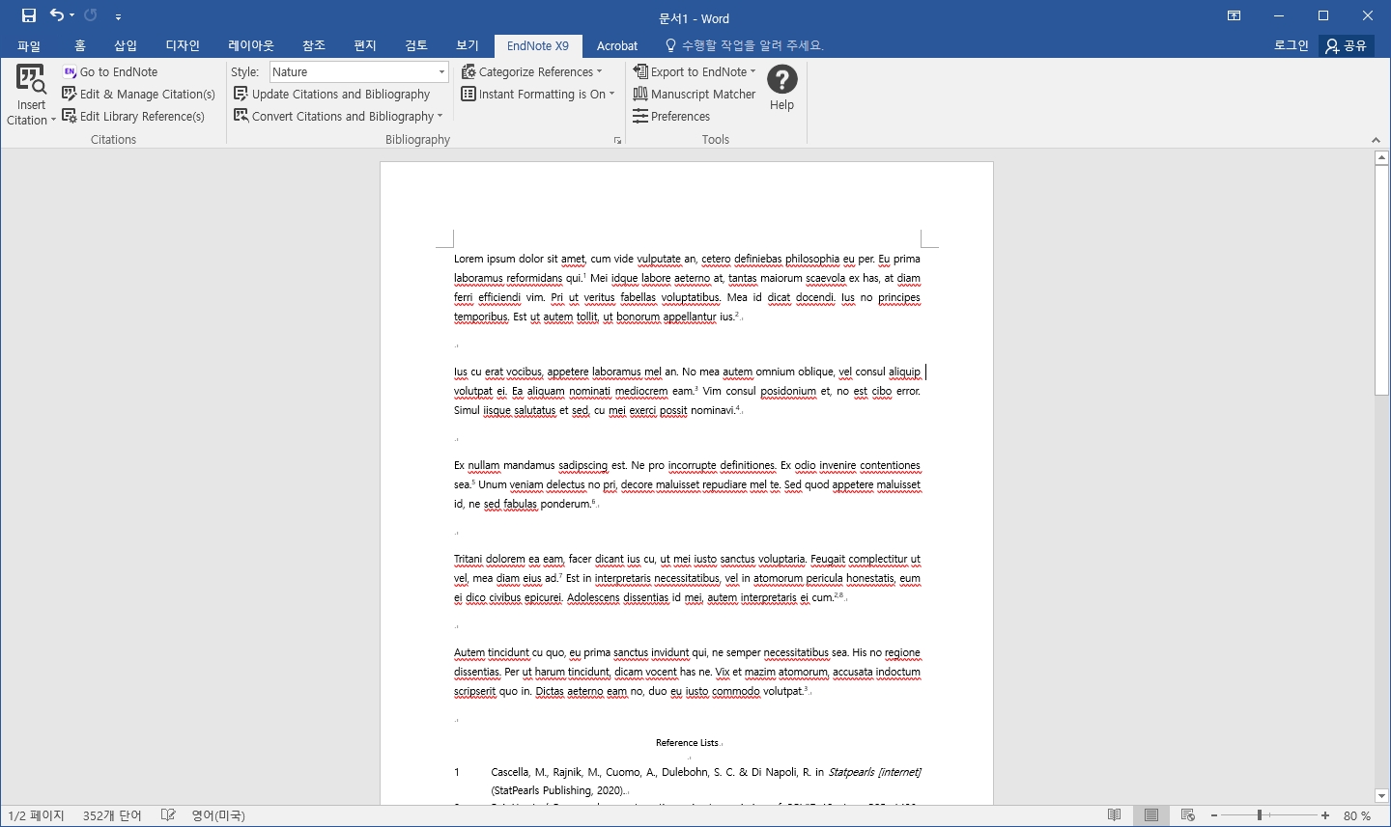Open the 참조 ribbon tab
1391x827 pixels.
[312, 45]
